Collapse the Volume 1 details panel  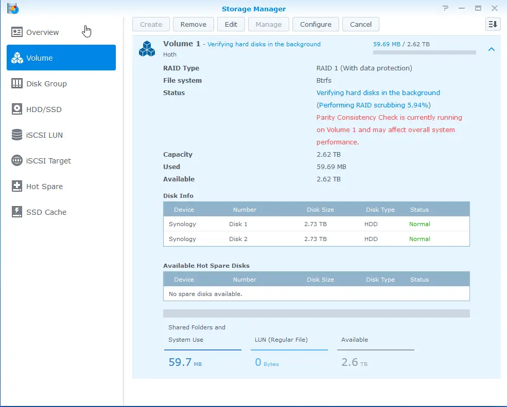(491, 49)
